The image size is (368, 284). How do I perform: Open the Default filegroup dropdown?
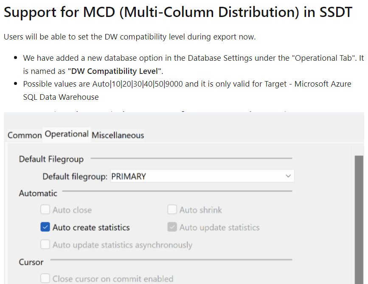tap(288, 176)
